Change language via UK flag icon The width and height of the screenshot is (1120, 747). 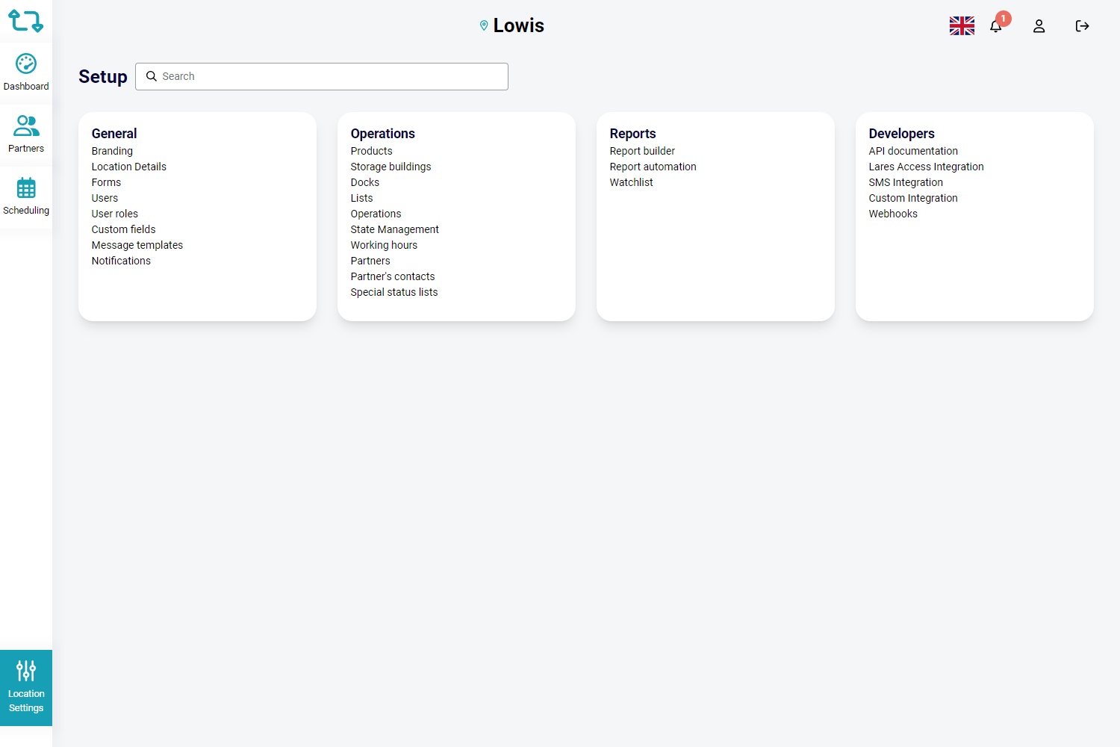962,26
